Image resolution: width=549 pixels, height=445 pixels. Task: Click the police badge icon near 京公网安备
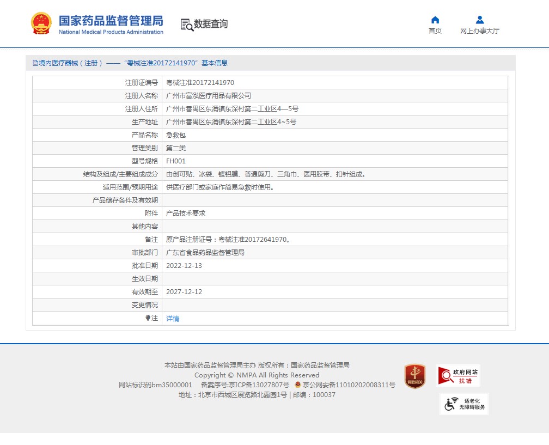point(298,385)
